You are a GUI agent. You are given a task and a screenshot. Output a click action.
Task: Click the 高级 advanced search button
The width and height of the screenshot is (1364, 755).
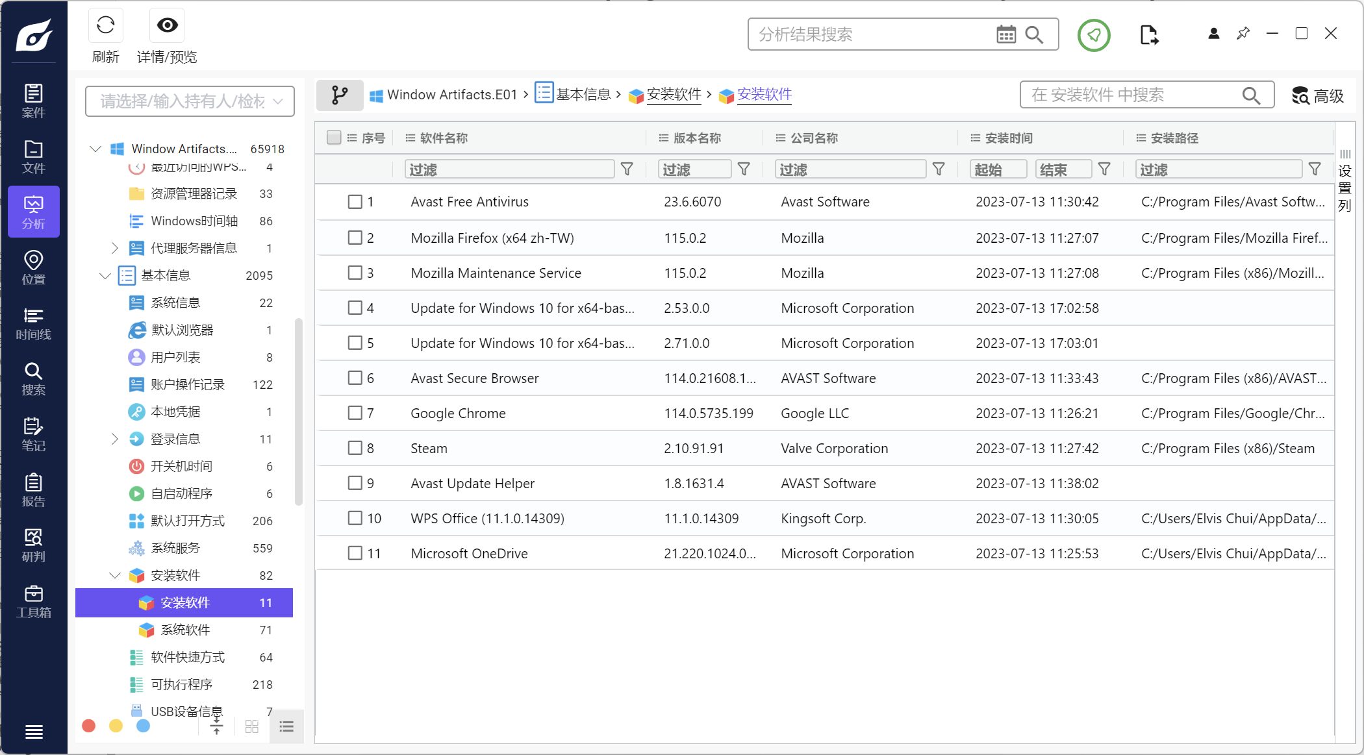click(1318, 96)
